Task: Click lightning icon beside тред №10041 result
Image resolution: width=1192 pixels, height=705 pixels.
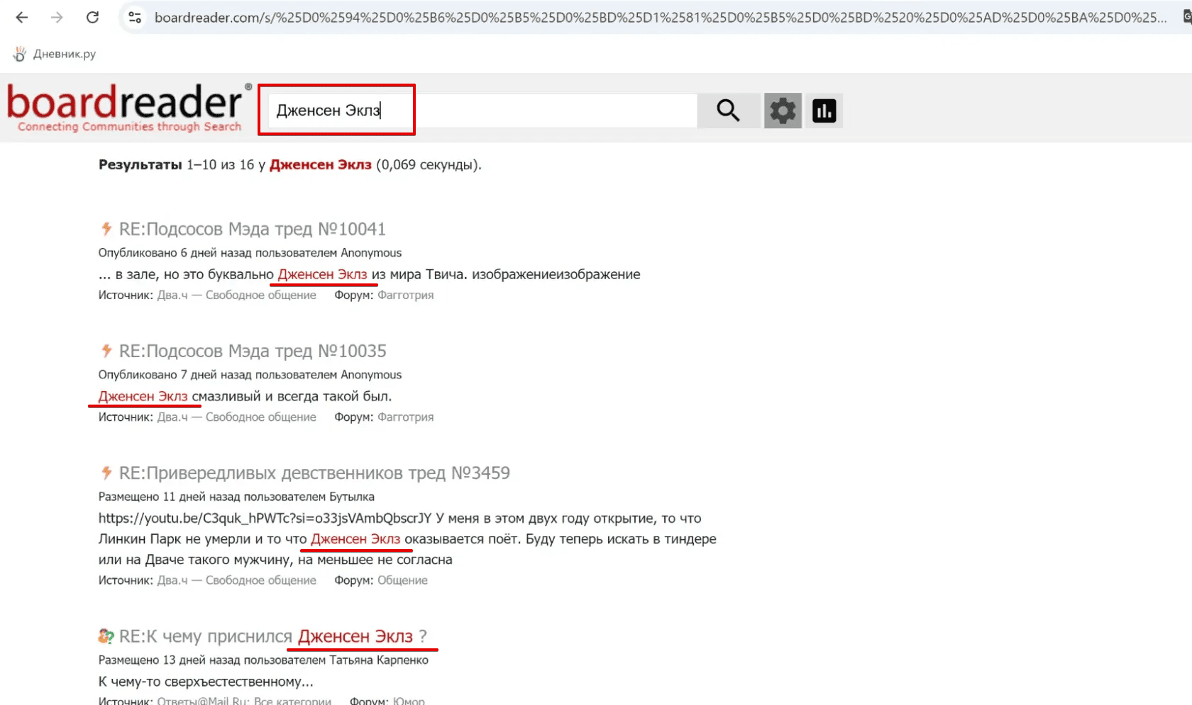Action: (106, 229)
